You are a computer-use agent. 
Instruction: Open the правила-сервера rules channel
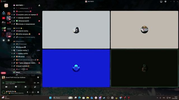pyautogui.click(x=27, y=11)
